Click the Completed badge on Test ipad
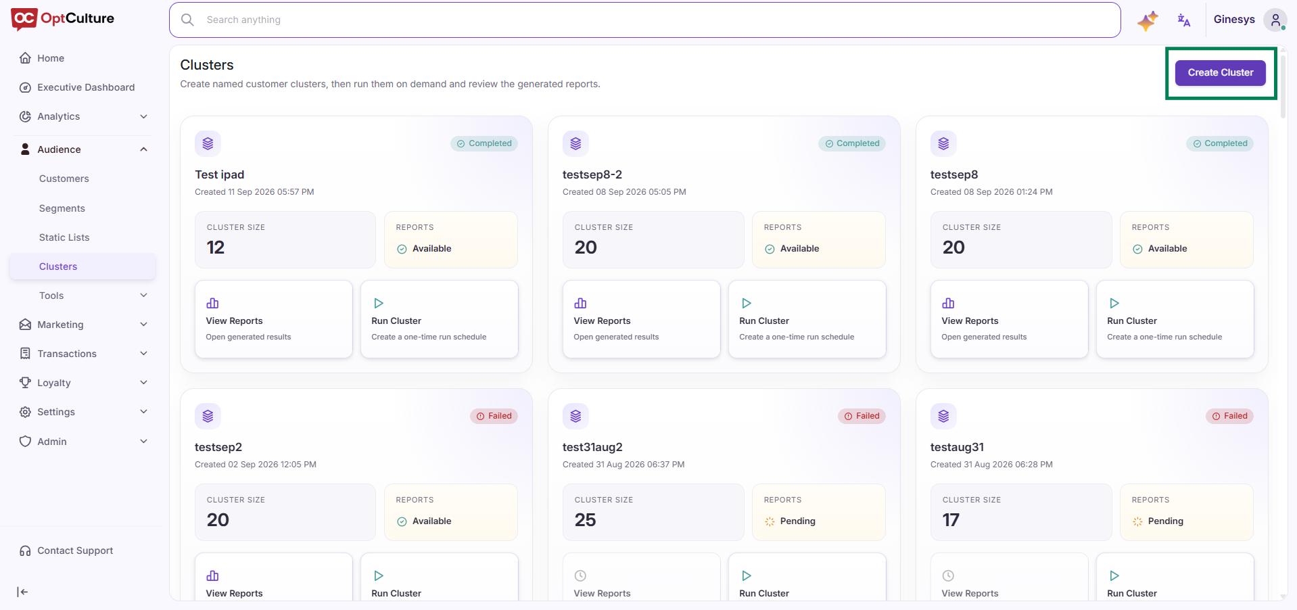This screenshot has width=1297, height=610. [484, 143]
